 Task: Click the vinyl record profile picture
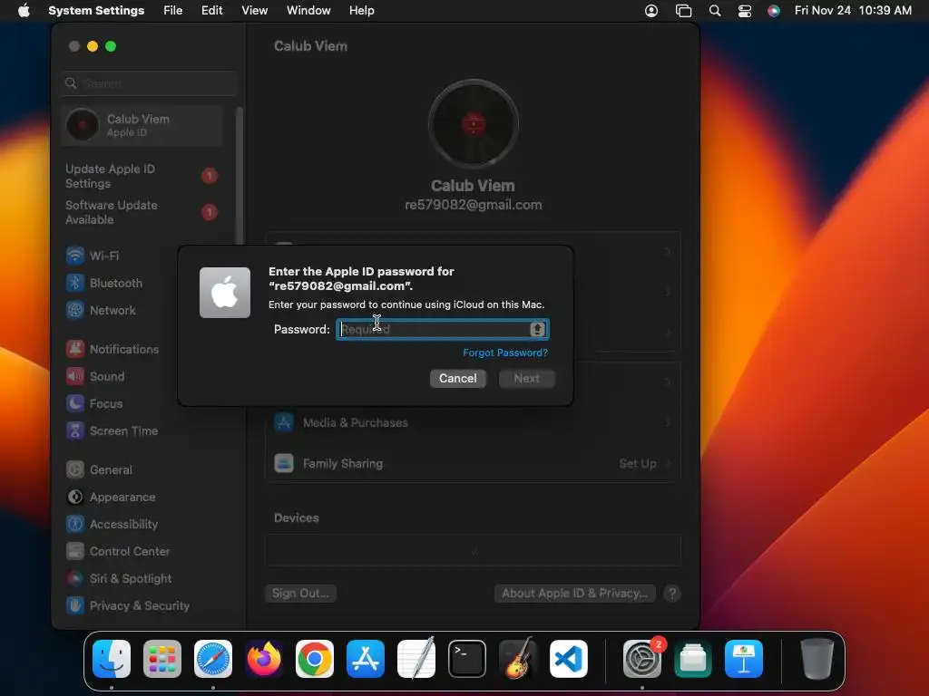tap(474, 124)
